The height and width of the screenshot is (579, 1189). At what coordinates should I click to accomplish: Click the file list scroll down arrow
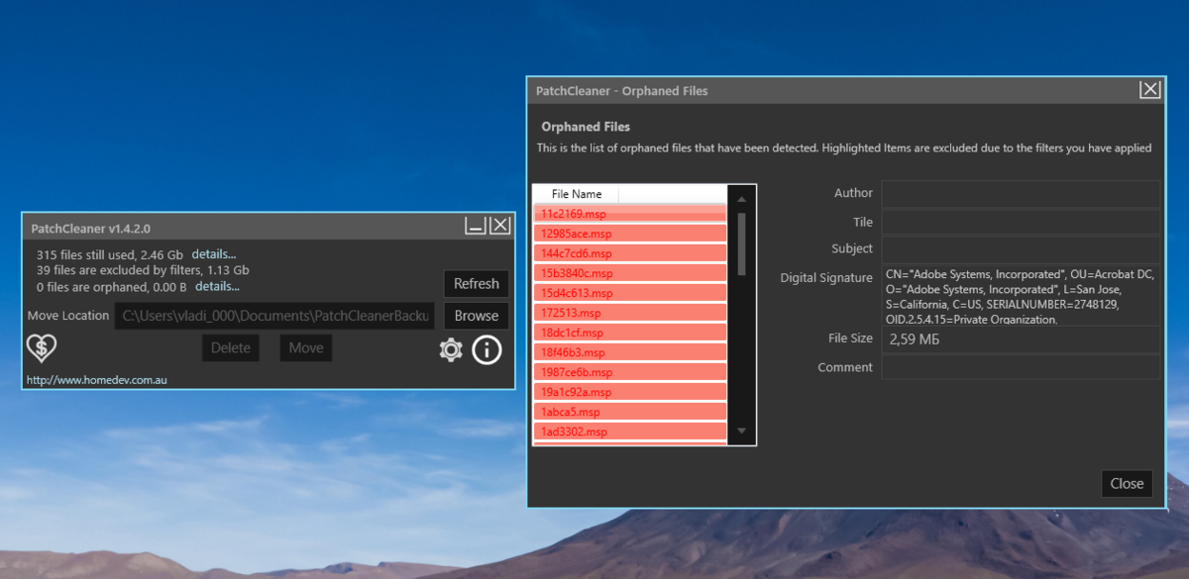(742, 431)
